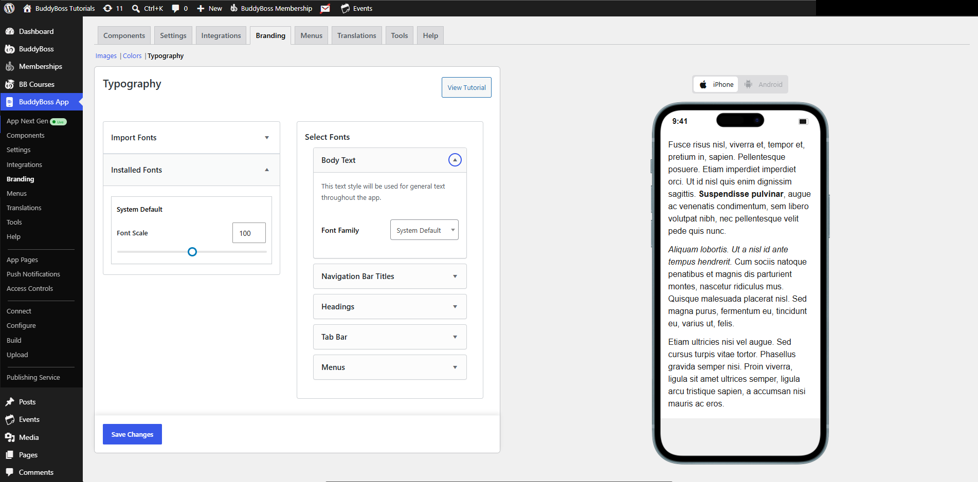The width and height of the screenshot is (978, 482).
Task: Expand Navigation Bar Titles panel
Action: 390,276
